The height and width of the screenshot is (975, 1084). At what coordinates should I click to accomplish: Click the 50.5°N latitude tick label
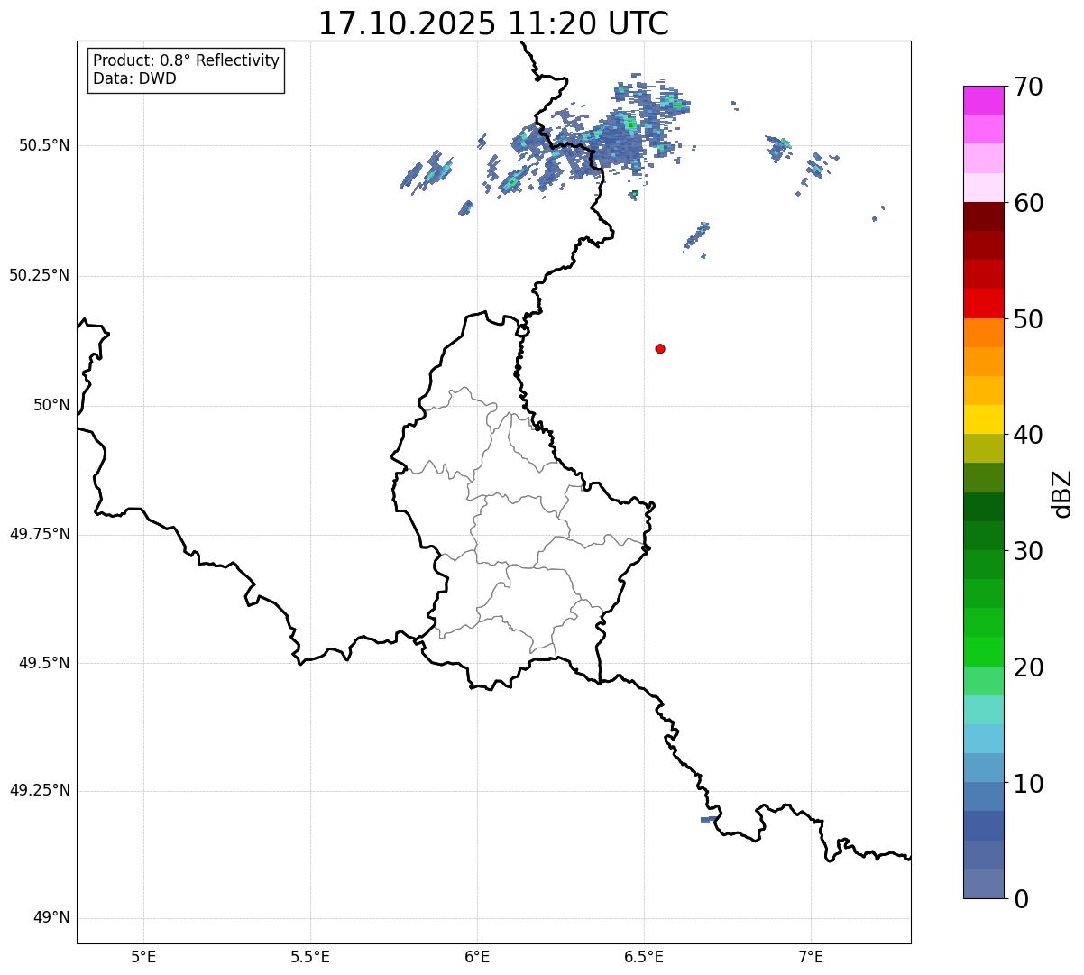(x=44, y=145)
